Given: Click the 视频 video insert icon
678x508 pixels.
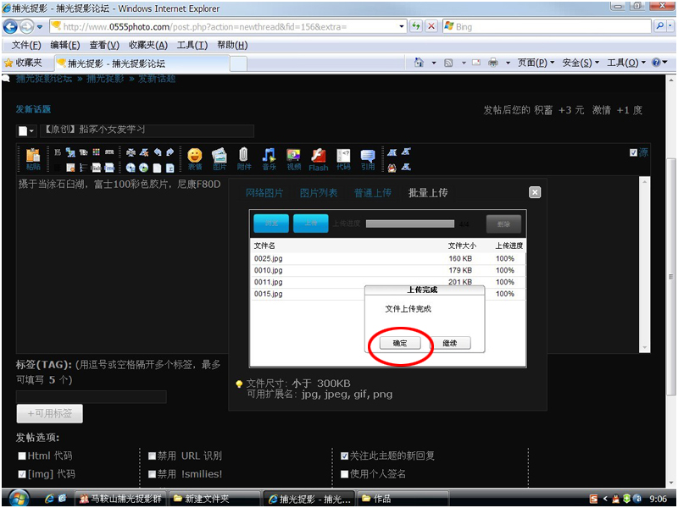Looking at the screenshot, I should point(293,158).
